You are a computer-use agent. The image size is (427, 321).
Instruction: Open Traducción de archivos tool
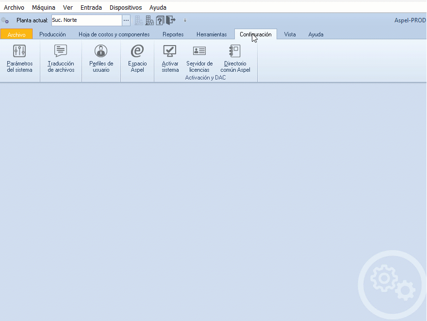coord(61,58)
